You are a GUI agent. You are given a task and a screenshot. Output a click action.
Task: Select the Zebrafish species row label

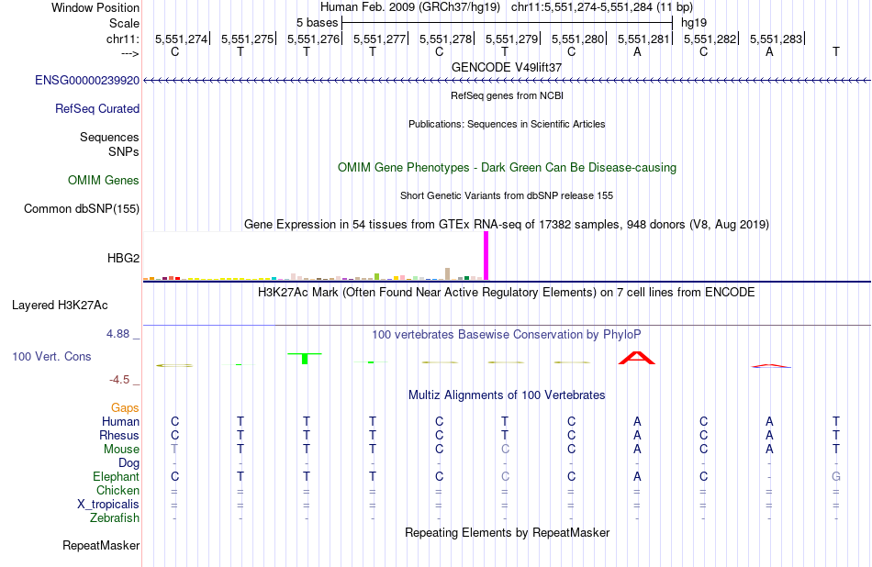click(x=115, y=517)
